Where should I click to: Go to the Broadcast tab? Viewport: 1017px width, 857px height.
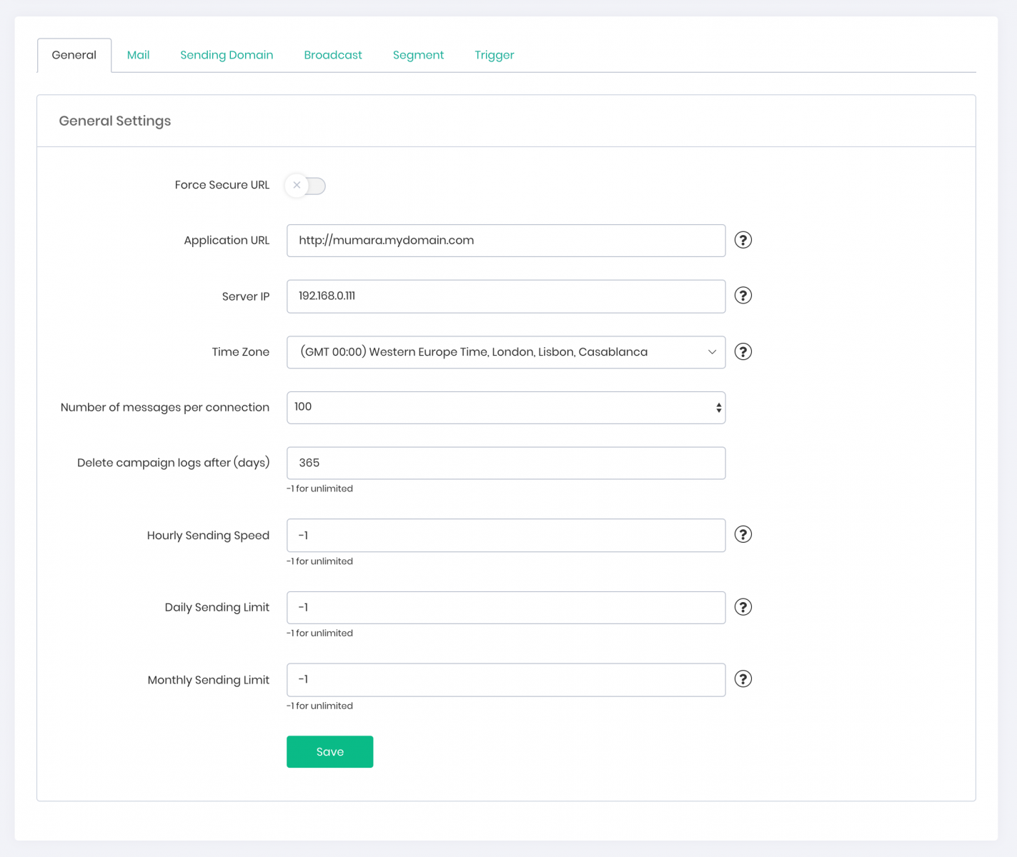tap(333, 55)
